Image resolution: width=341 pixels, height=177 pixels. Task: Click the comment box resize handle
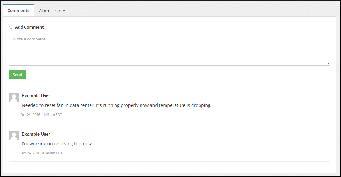click(x=328, y=64)
